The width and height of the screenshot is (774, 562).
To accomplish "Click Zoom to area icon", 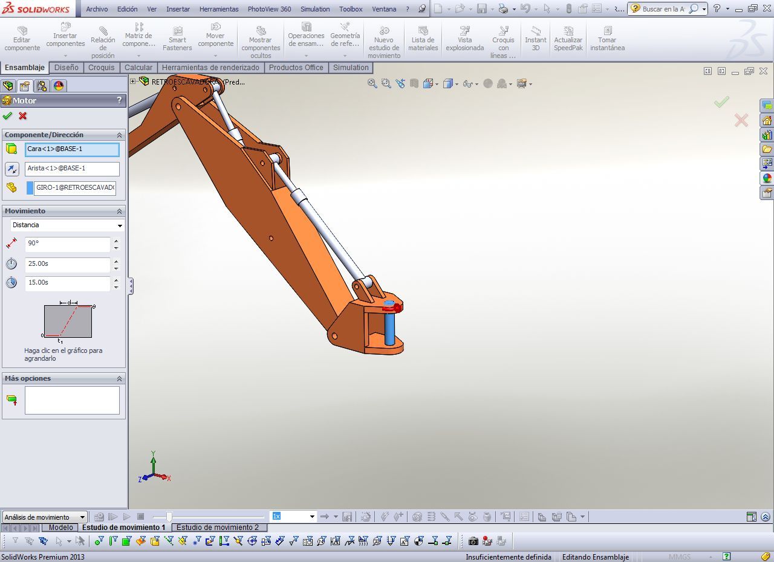I will [x=386, y=84].
